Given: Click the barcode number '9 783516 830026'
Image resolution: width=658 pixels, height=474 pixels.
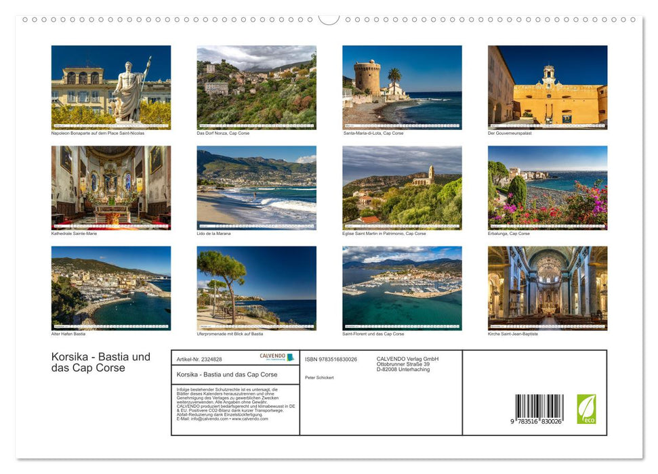Looking at the screenshot, I should coord(536,421).
